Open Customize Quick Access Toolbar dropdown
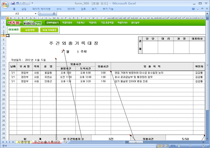Screen dimensions: 210x148 [x=32, y=3]
